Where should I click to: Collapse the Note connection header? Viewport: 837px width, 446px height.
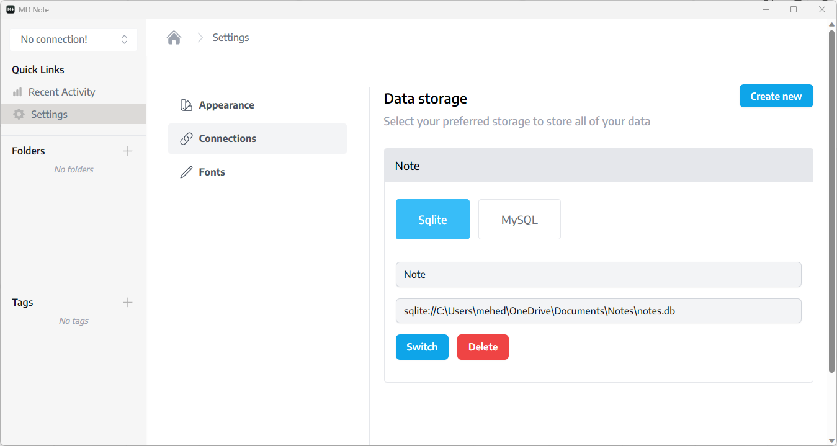[598, 166]
